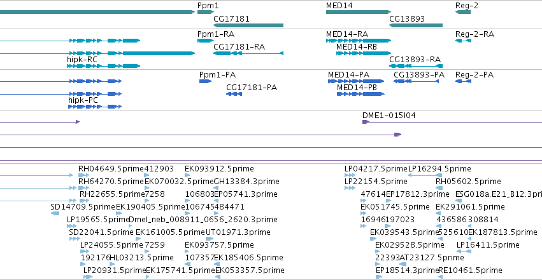Select EST SD22041.5prime
542x280 pixels.
tap(101, 232)
